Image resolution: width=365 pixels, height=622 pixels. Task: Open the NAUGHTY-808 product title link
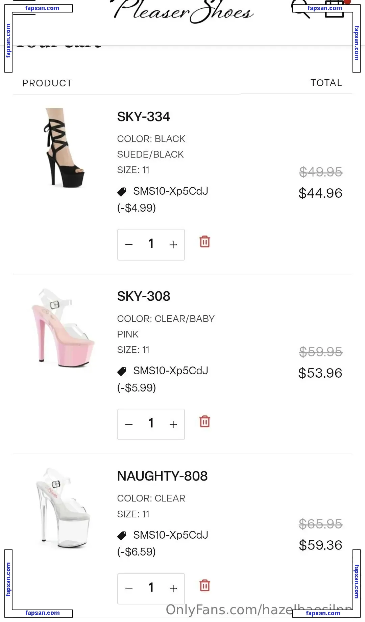[162, 476]
